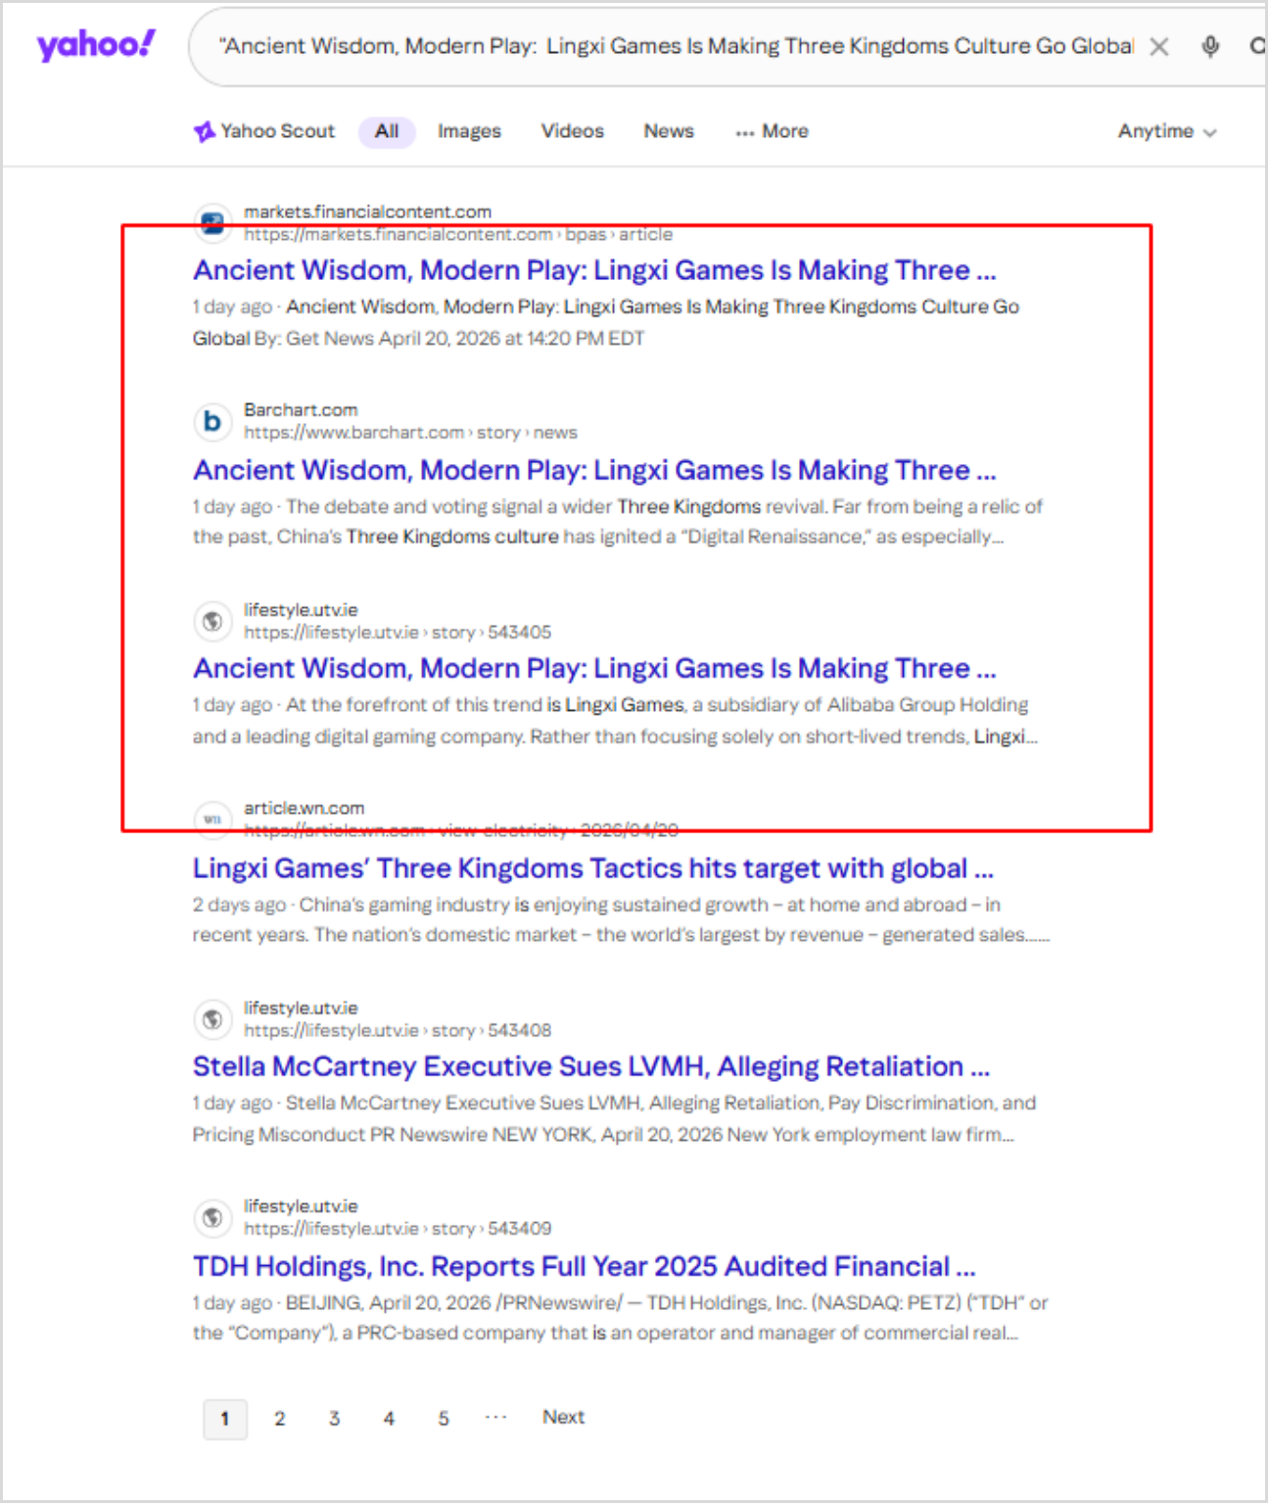Click the markets.financialcontent.com site name

368,212
